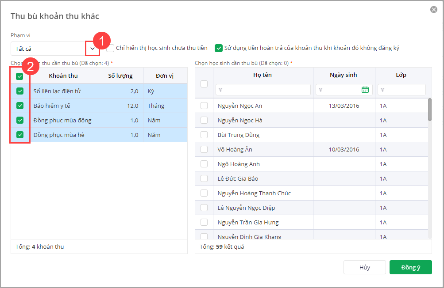Image resolution: width=444 pixels, height=288 pixels.
Task: Click the Số lượng column header
Action: [x=120, y=76]
